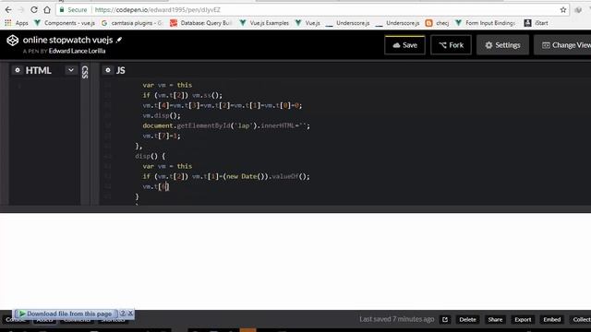The image size is (591, 332).
Task: Open the 'Components - vue.js' bookmark
Action: coord(65,23)
